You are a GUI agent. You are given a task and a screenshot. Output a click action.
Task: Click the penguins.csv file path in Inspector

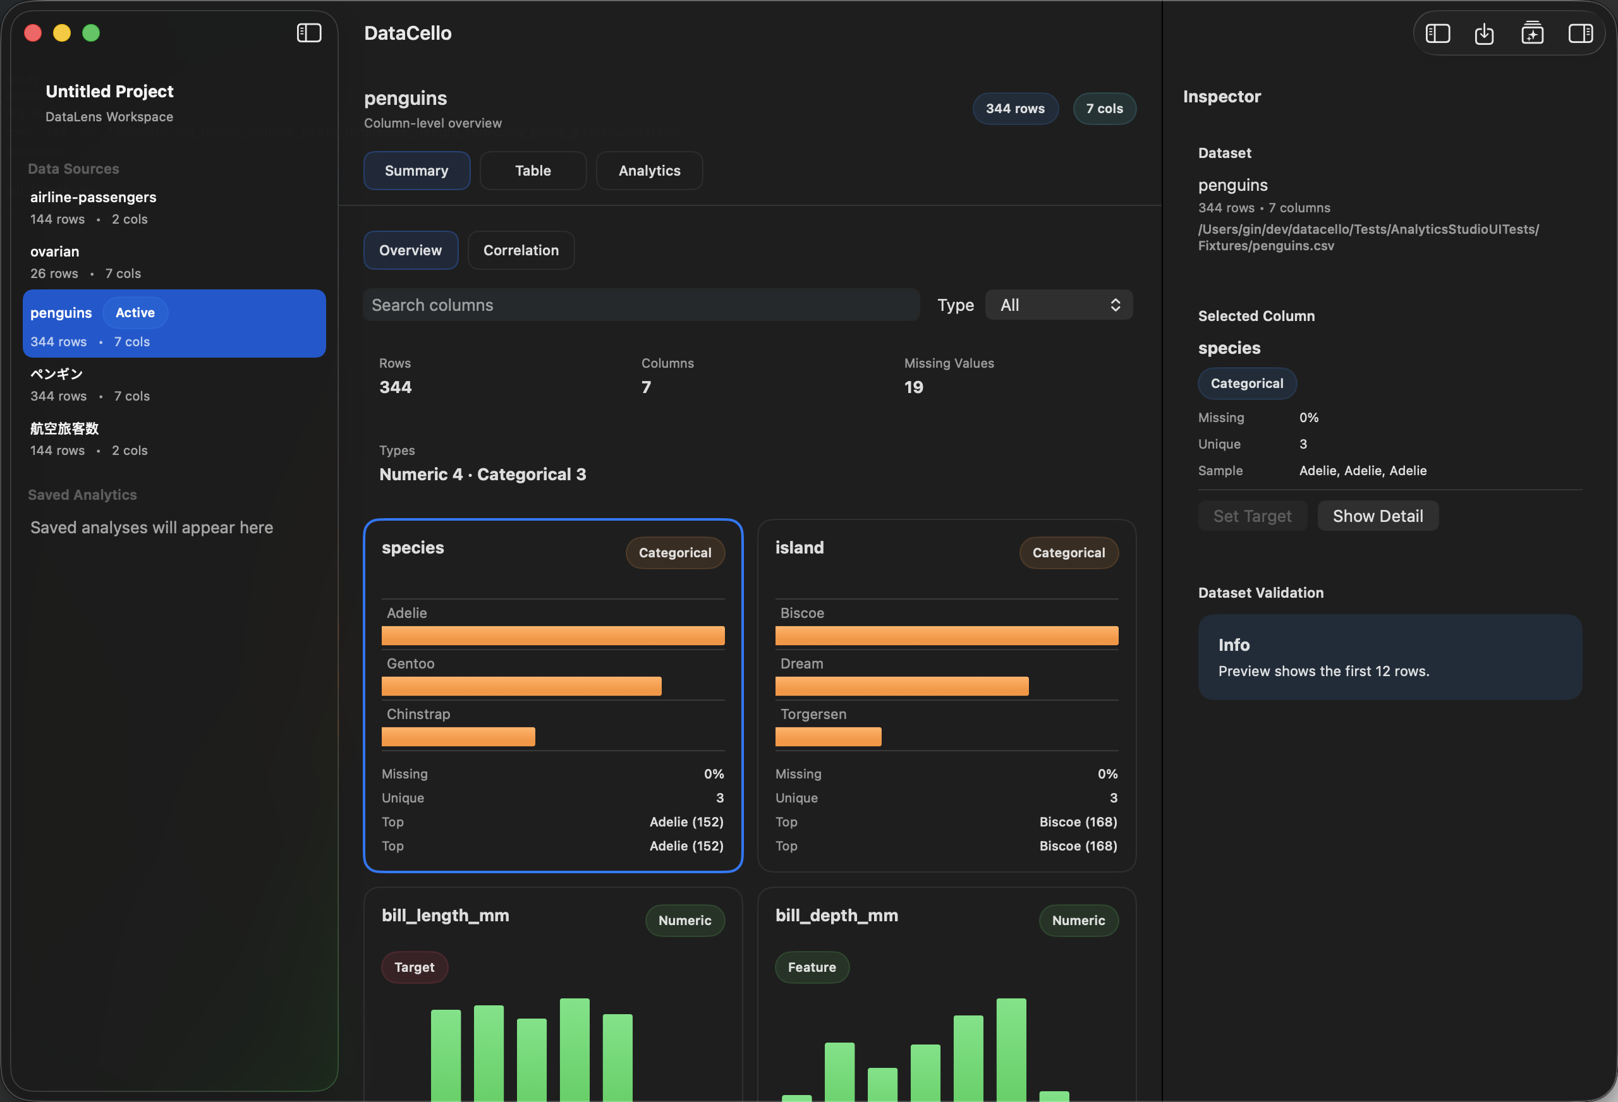tap(1369, 238)
